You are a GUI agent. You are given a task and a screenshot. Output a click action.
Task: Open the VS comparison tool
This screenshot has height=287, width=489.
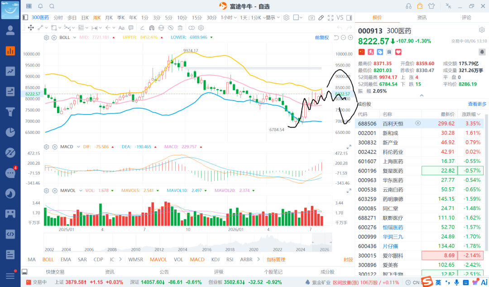click(x=340, y=18)
